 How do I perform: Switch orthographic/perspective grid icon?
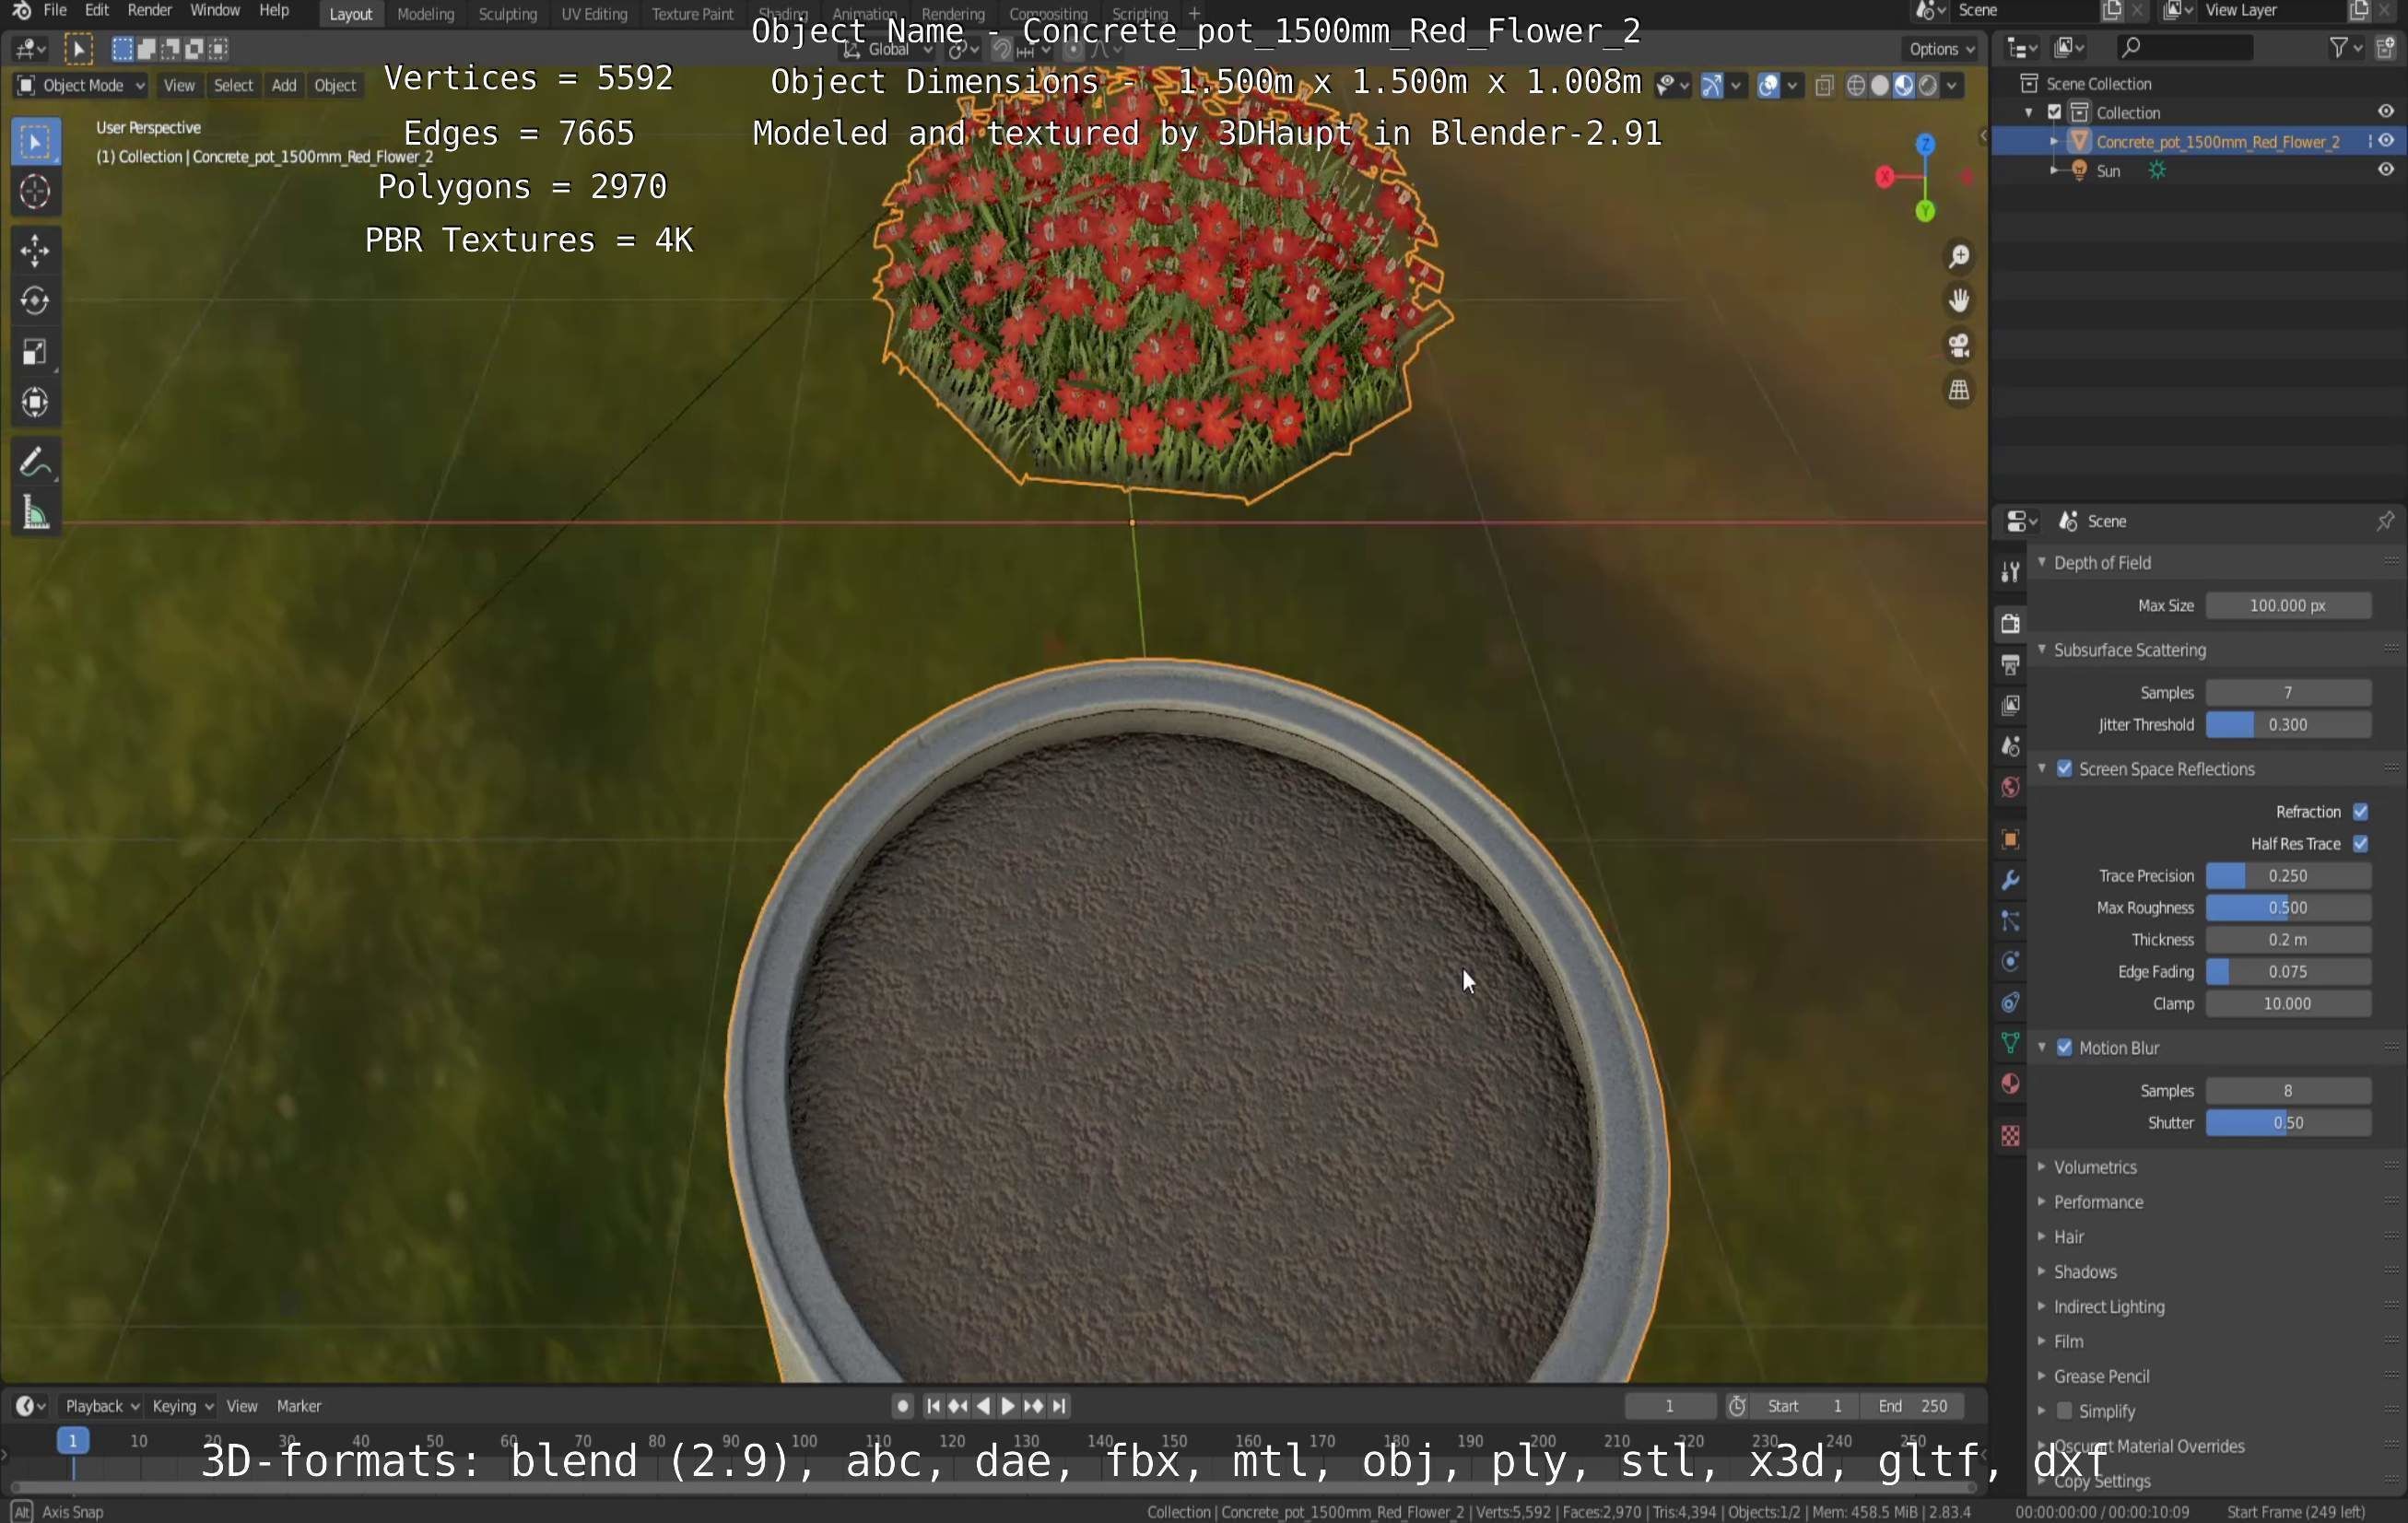point(1958,390)
